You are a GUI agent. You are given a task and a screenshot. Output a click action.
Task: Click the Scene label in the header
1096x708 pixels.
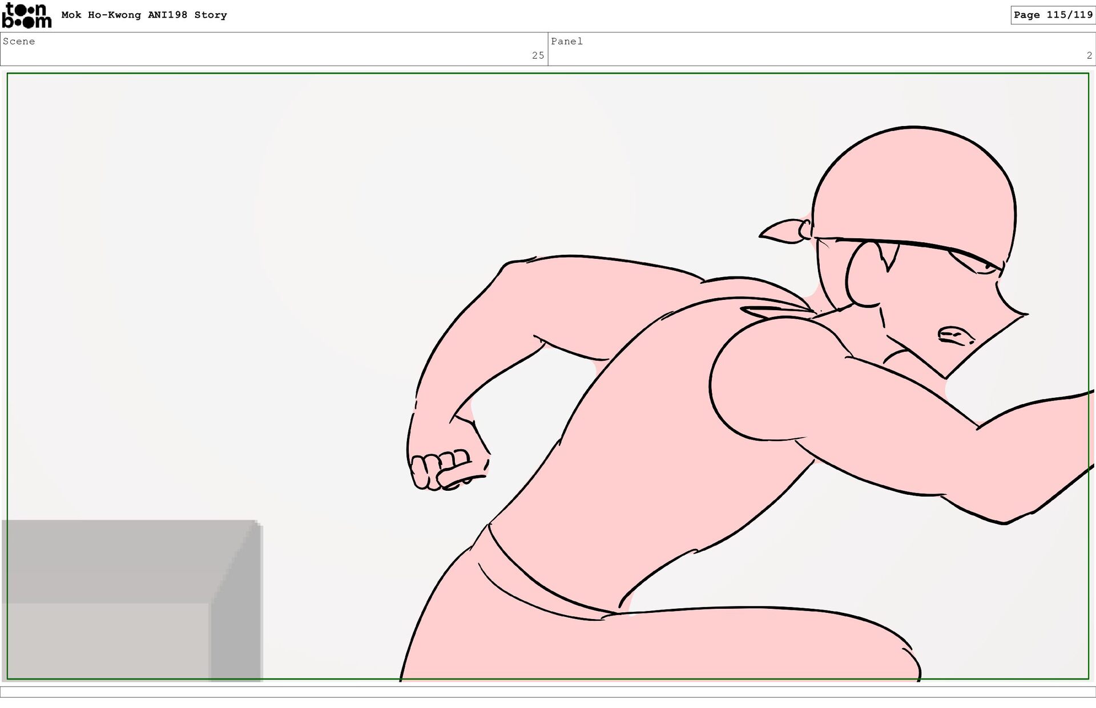19,42
